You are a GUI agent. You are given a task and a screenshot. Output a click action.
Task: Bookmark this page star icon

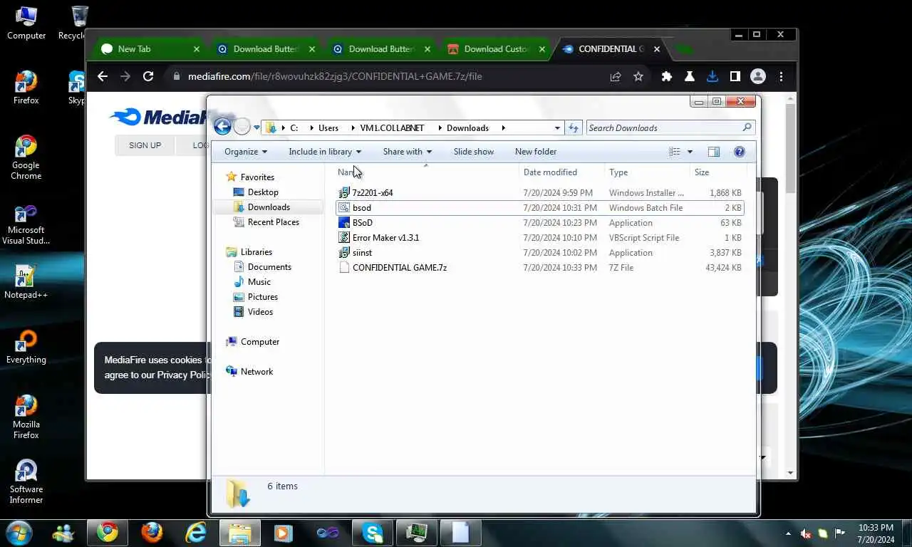tap(638, 76)
